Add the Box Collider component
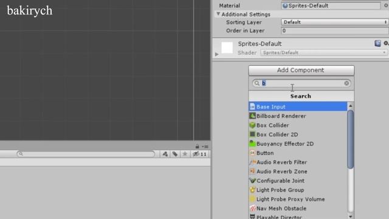This screenshot has height=219, width=389. 298,125
